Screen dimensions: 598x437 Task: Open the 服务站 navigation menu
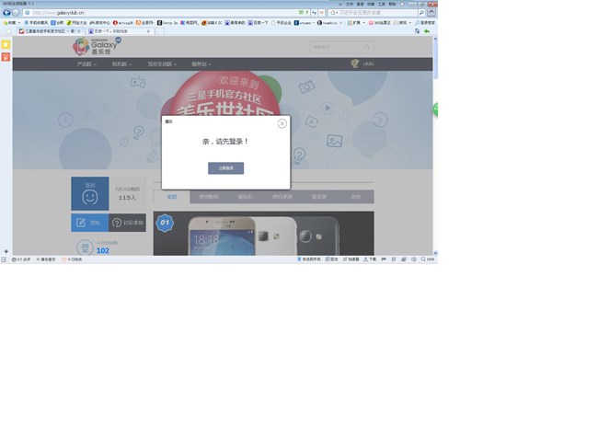[200, 64]
